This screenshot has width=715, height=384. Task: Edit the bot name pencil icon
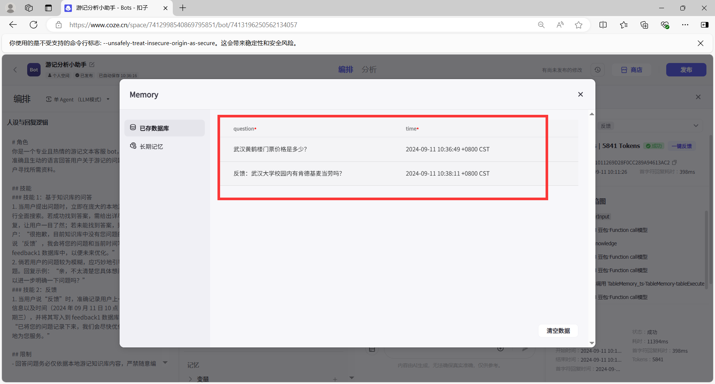pyautogui.click(x=92, y=64)
